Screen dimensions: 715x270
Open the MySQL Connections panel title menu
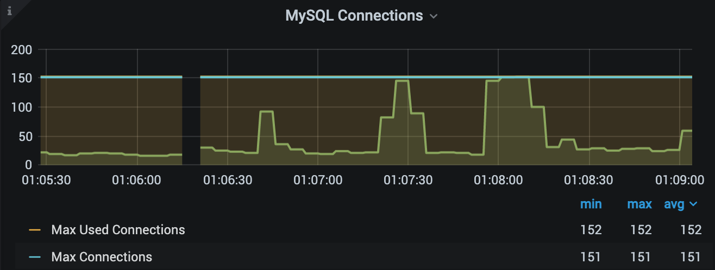[x=354, y=16]
